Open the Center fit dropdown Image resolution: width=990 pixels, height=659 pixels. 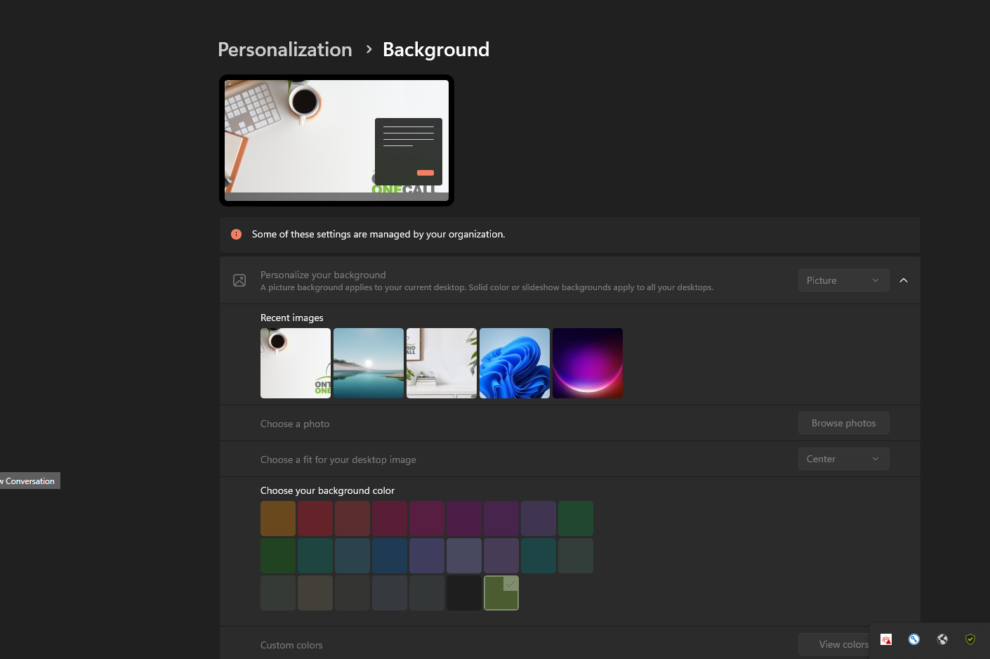pyautogui.click(x=843, y=459)
